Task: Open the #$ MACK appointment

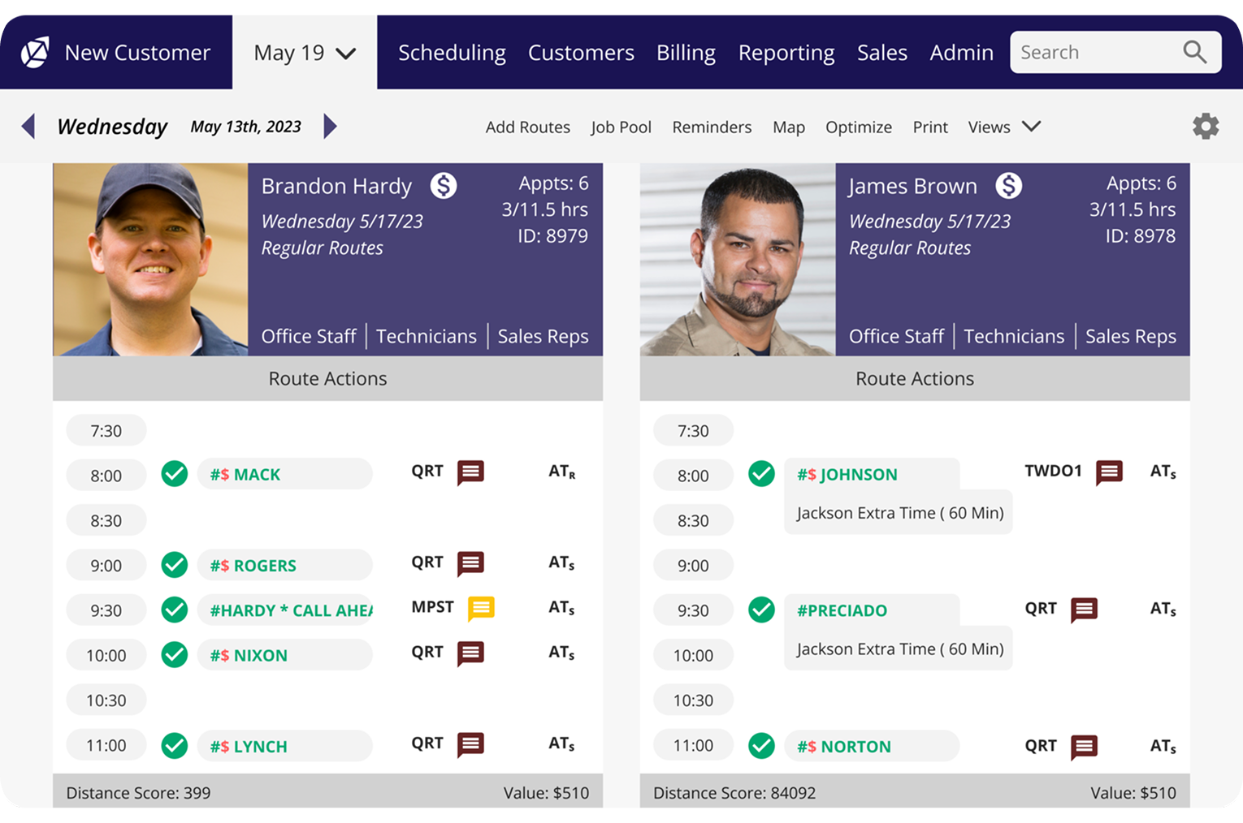Action: [285, 474]
